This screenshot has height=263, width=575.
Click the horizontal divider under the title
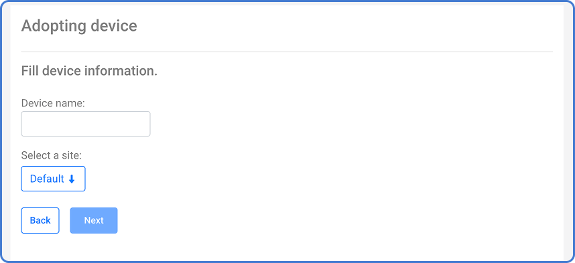coord(287,52)
